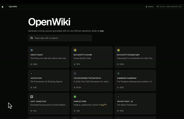Click 'Playwright is a framework' description

[135, 58]
